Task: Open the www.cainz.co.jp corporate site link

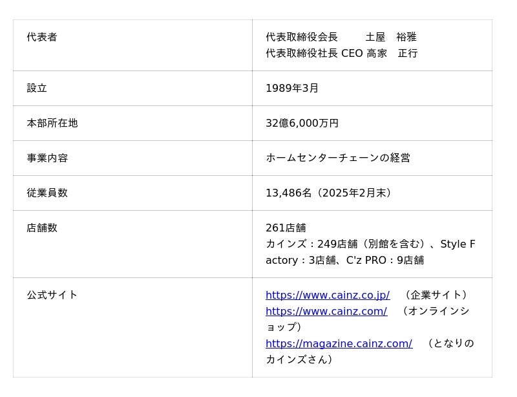Action: pos(327,295)
